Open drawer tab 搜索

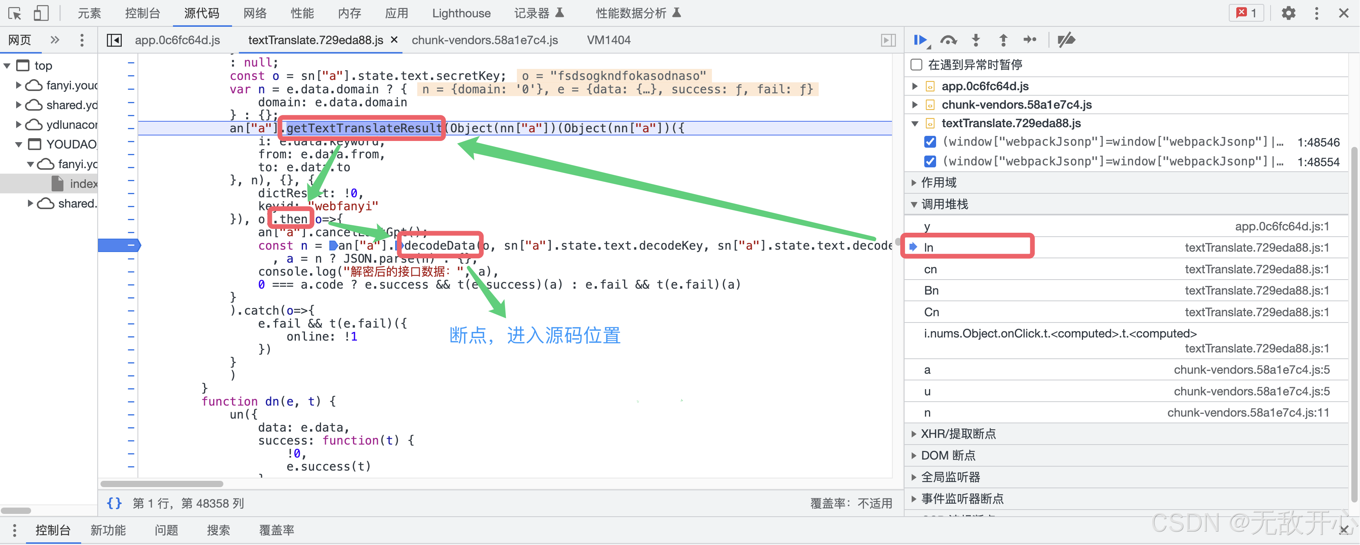pyautogui.click(x=218, y=530)
